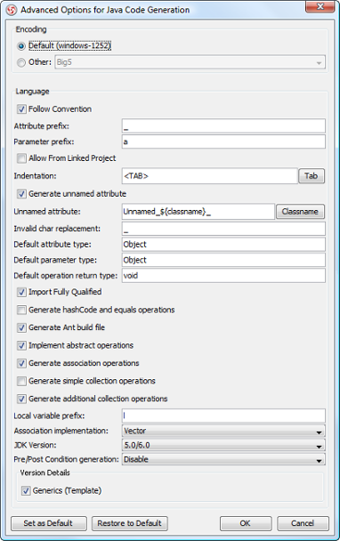Click the Indentation text field

tap(209, 176)
